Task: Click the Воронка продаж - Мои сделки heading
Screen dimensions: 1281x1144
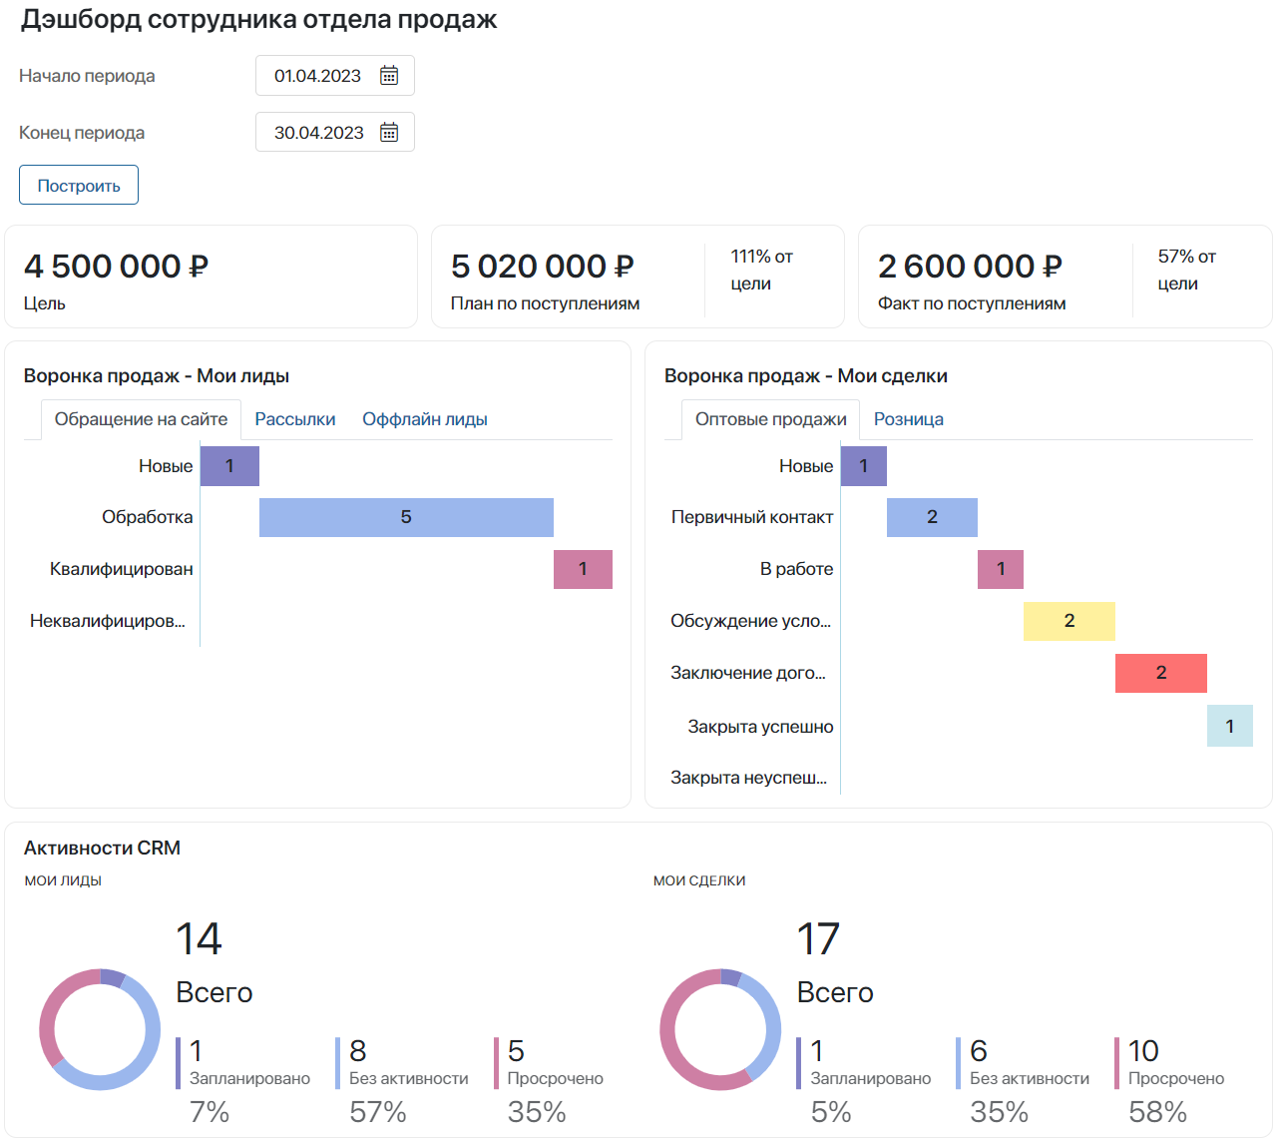Action: point(806,376)
